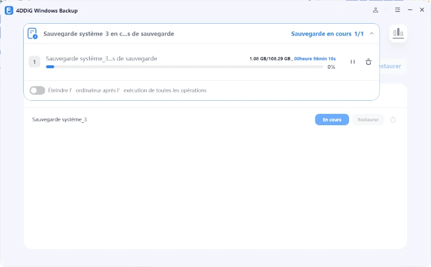The width and height of the screenshot is (431, 267).
Task: Click the Sauvegarde système_3...s de sauvegarde task name
Action: [102, 59]
